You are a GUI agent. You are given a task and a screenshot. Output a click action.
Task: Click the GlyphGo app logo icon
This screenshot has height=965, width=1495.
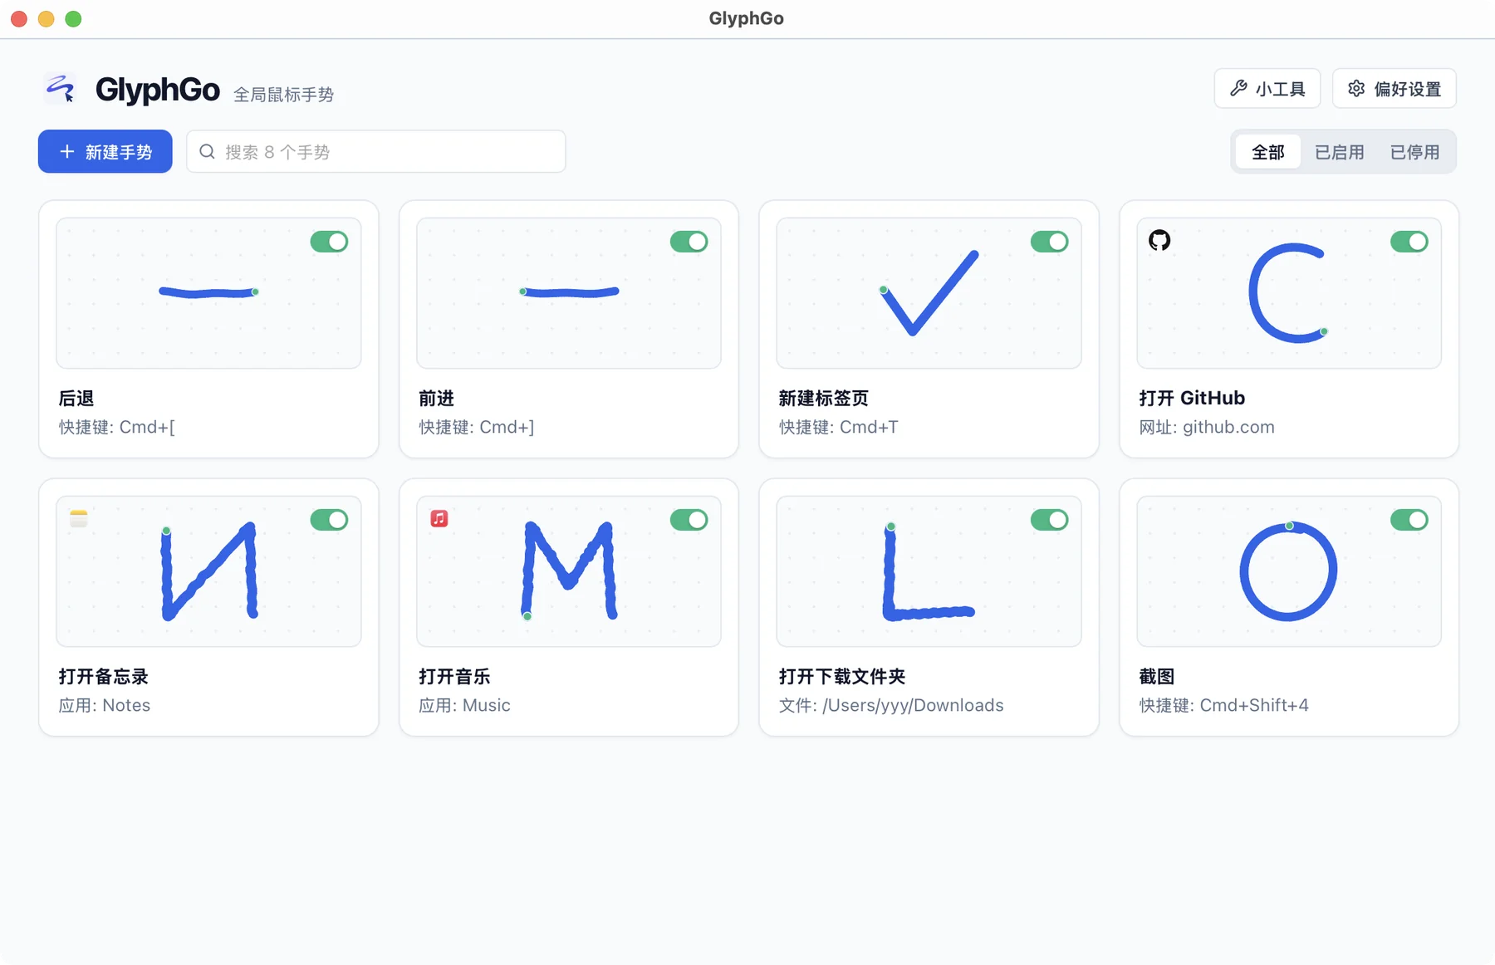(61, 88)
